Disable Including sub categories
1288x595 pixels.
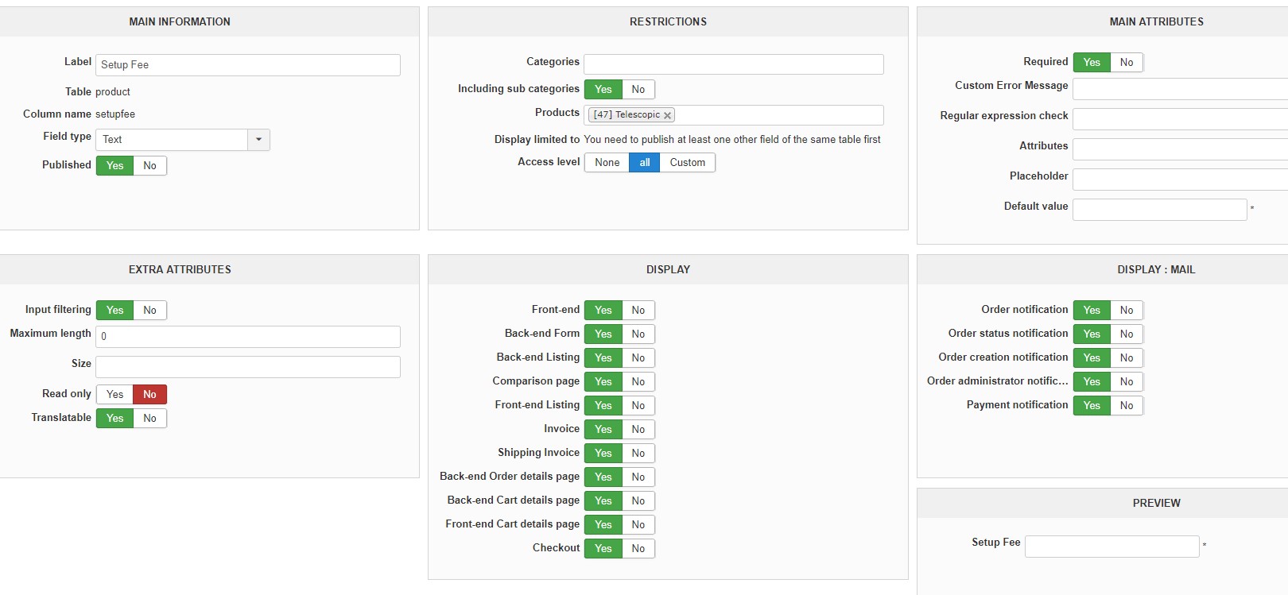(638, 89)
